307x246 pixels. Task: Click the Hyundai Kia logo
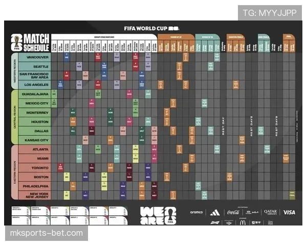coord(252,212)
